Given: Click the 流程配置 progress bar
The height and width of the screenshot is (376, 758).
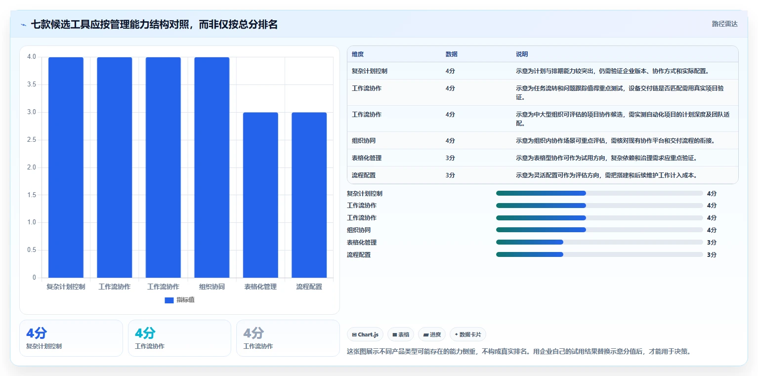Looking at the screenshot, I should [599, 254].
